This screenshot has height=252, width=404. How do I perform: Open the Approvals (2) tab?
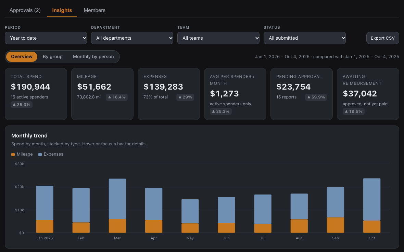tap(25, 10)
